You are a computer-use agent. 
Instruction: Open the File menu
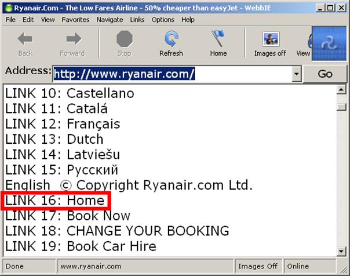[x=10, y=20]
